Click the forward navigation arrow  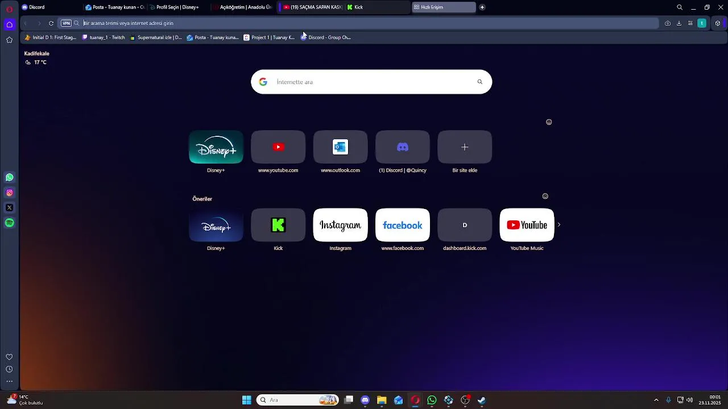39,23
